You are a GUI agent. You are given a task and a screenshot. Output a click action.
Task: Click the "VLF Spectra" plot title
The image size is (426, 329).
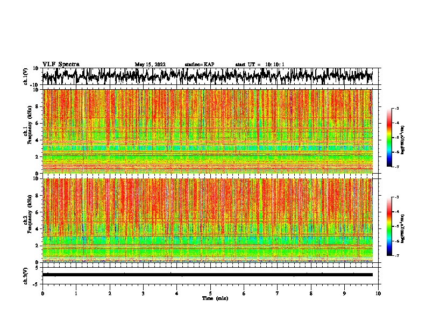pos(61,65)
